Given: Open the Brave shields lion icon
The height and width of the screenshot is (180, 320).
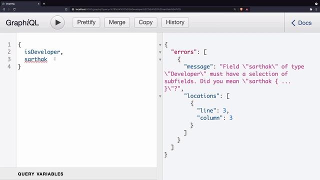Looking at the screenshot, I should (241, 9).
